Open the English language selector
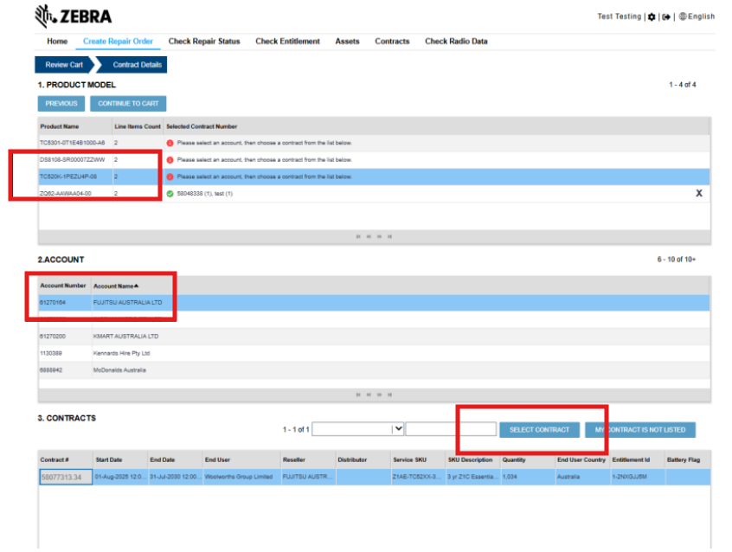 pyautogui.click(x=697, y=16)
